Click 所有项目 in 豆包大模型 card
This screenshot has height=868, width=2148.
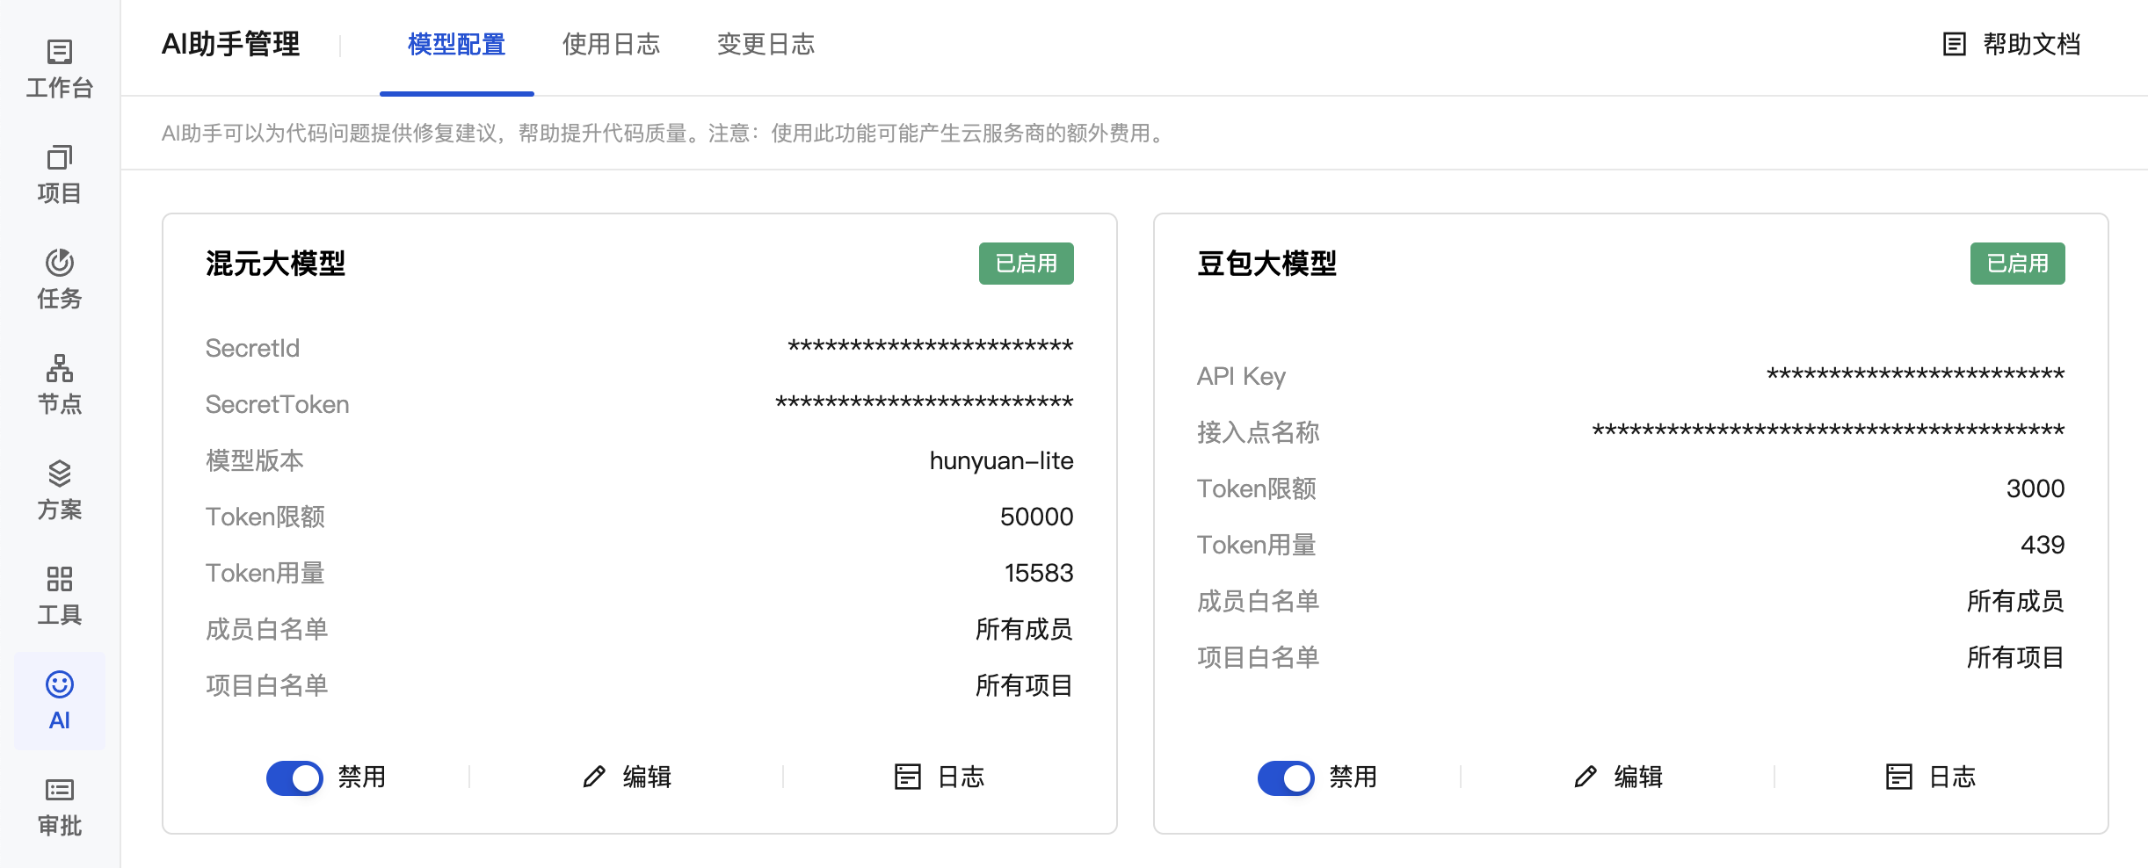pyautogui.click(x=2016, y=657)
